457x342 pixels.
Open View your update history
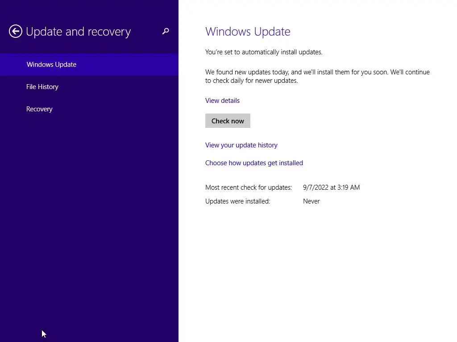click(241, 145)
